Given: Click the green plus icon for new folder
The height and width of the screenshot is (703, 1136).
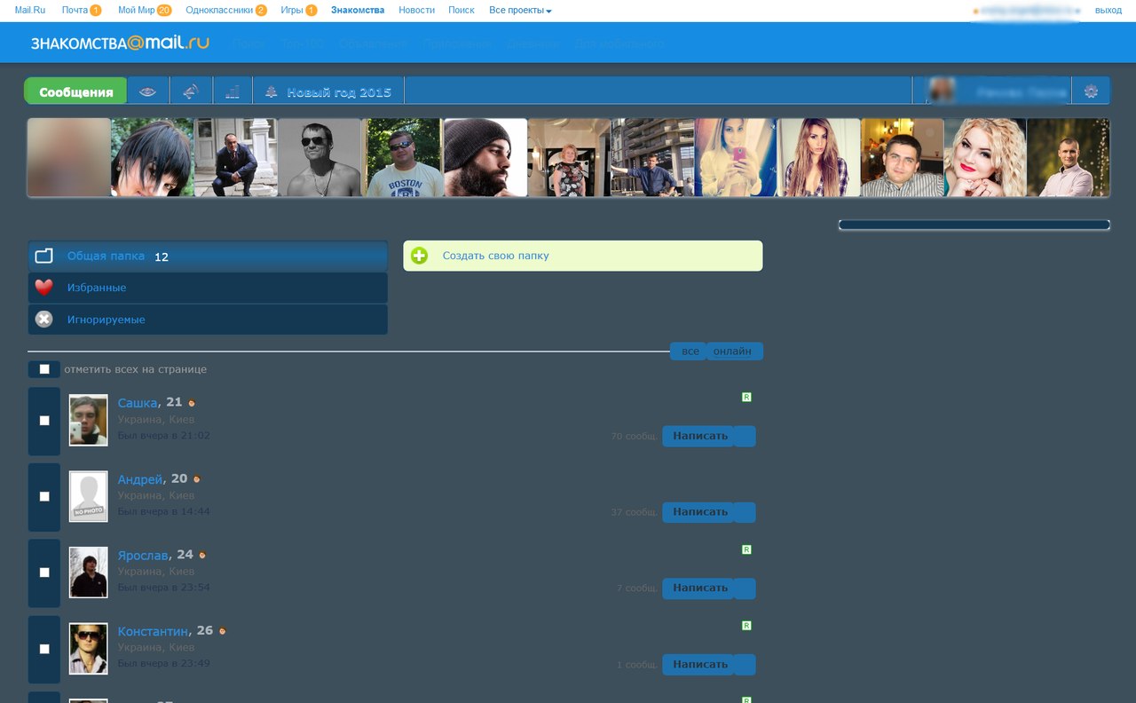Looking at the screenshot, I should 420,256.
